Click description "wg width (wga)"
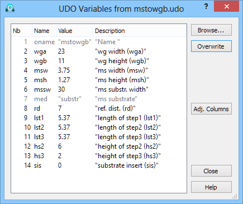Screen dimensions: 243x204 (x=121, y=51)
